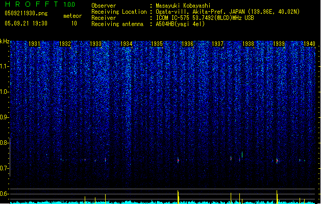Click the 'Receiving antenna' label
Viewport: 321px width, 204px height.
click(x=117, y=24)
